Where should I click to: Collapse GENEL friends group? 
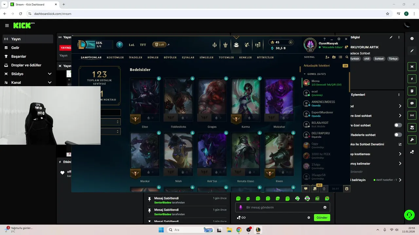[x=305, y=74]
